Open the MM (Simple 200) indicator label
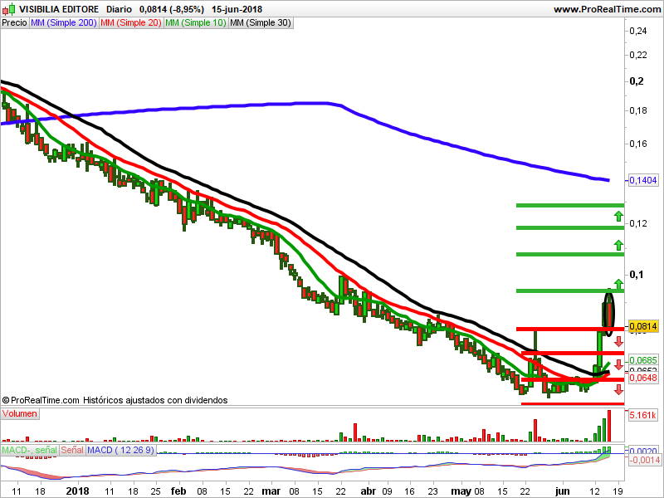664x498 pixels. (x=64, y=23)
